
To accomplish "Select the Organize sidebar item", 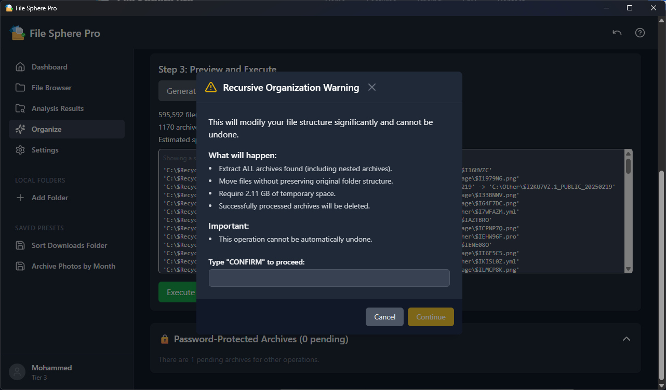I will tap(66, 129).
